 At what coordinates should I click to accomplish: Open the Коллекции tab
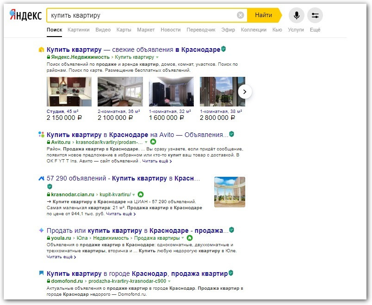click(254, 30)
